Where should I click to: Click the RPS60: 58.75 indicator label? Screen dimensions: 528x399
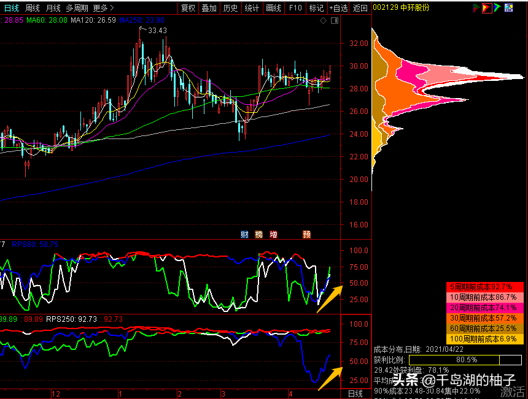[x=34, y=245]
